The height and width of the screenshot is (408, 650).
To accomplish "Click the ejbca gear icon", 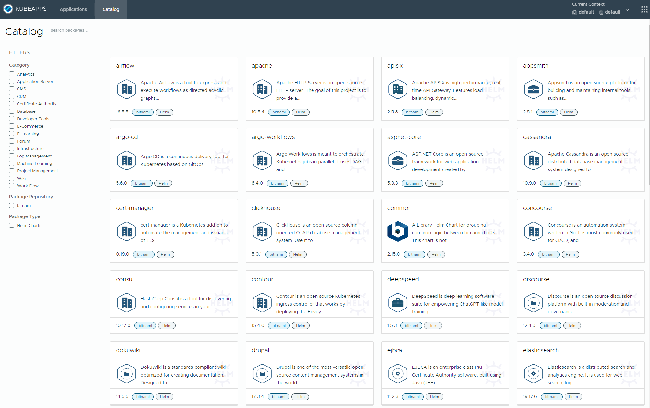I will click(398, 374).
